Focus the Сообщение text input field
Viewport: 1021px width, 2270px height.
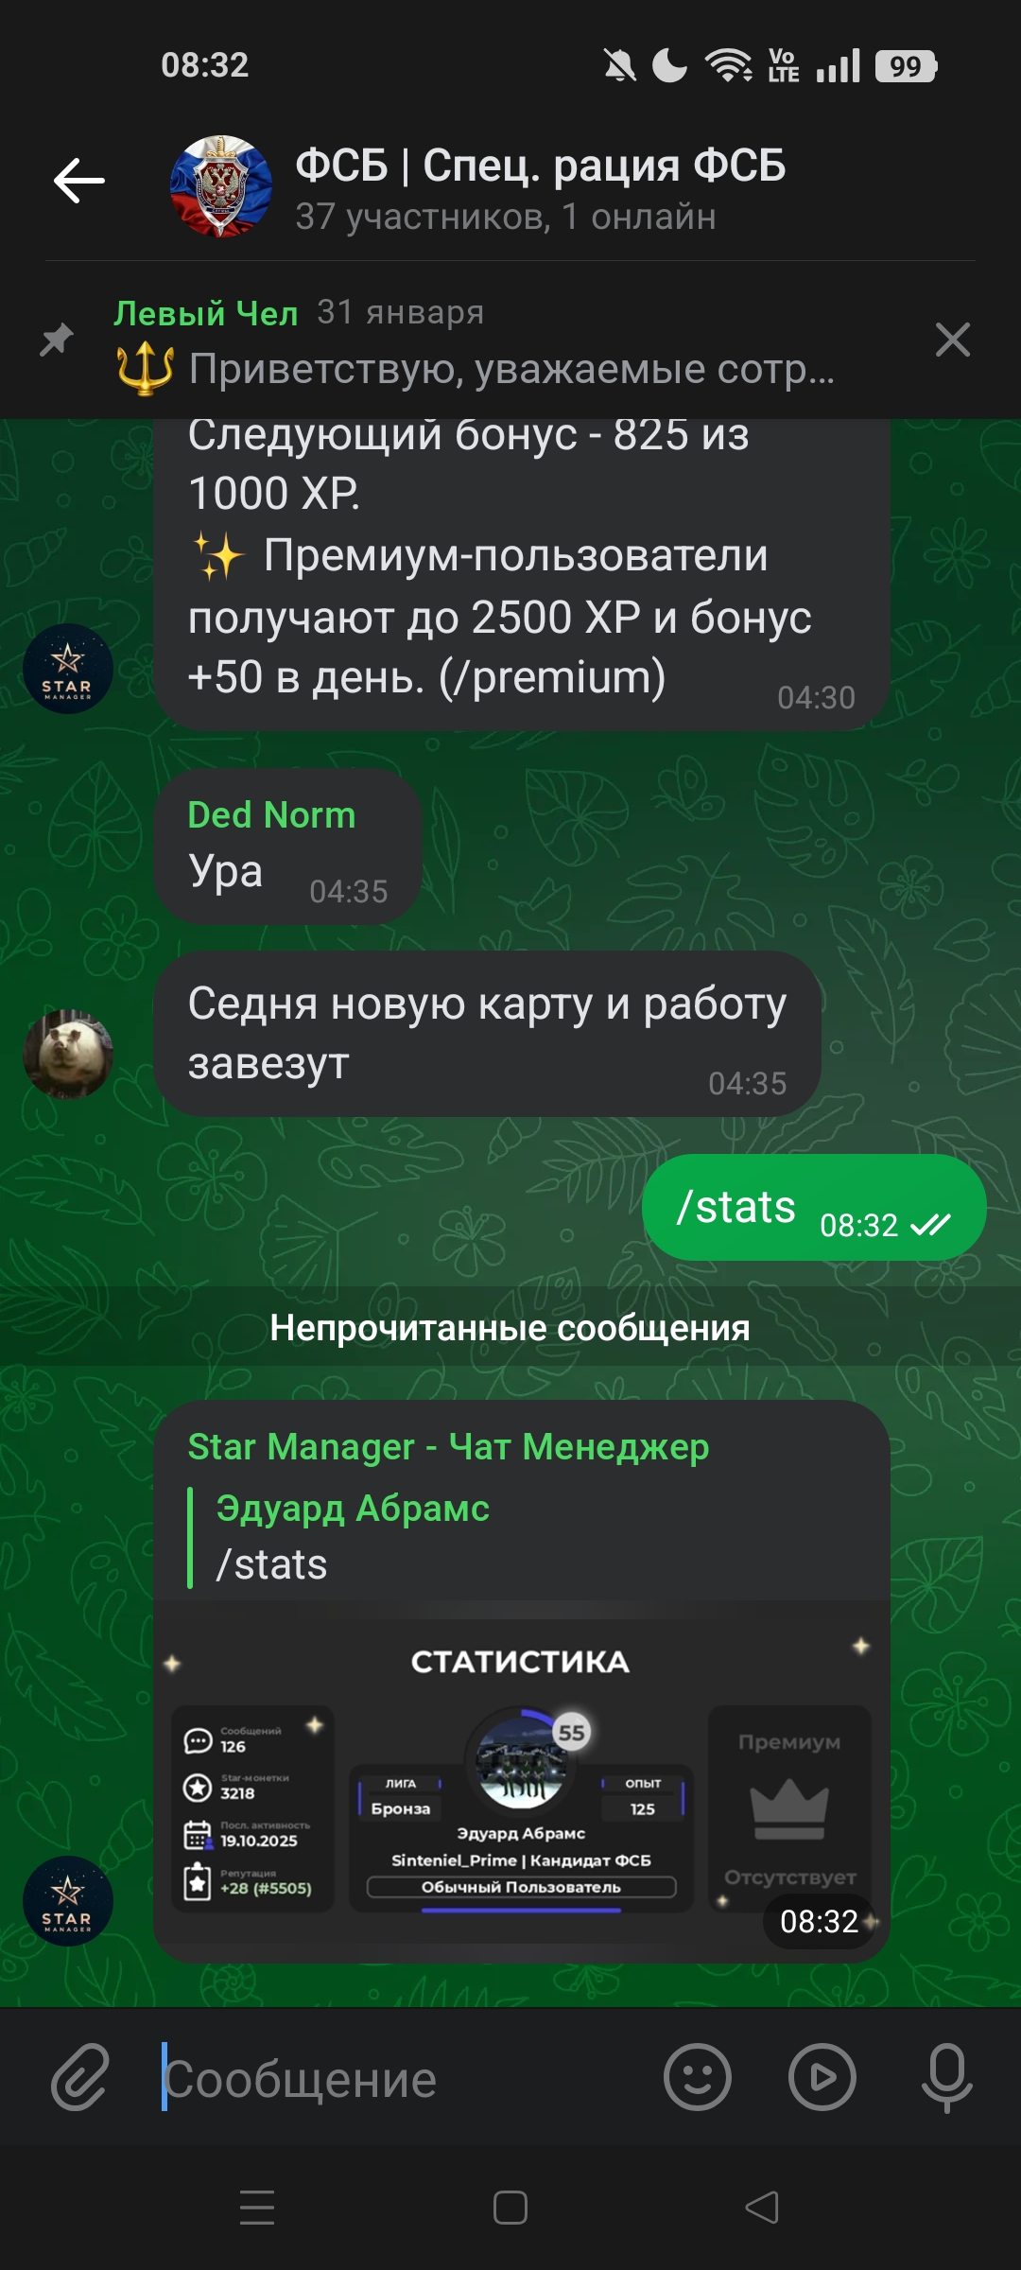pyautogui.click(x=402, y=2079)
